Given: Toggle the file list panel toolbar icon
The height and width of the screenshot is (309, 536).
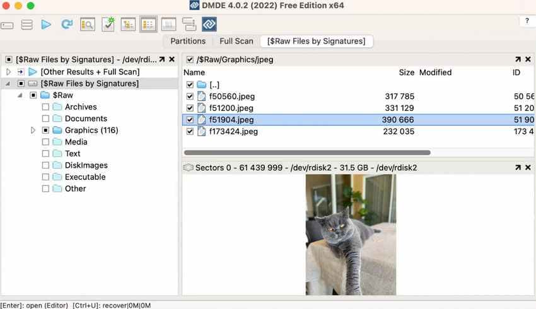Looking at the screenshot, I should [148, 25].
